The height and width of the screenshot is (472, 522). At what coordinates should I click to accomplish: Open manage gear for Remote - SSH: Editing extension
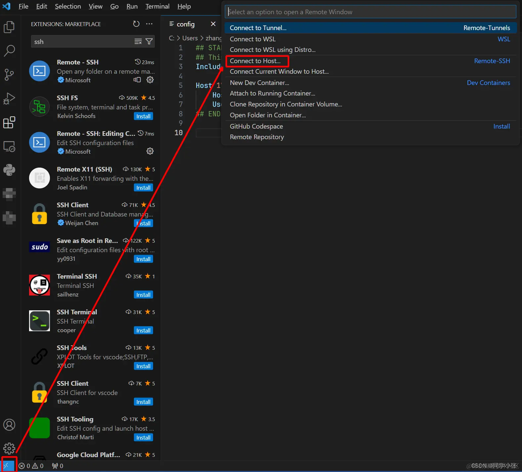[x=150, y=151]
